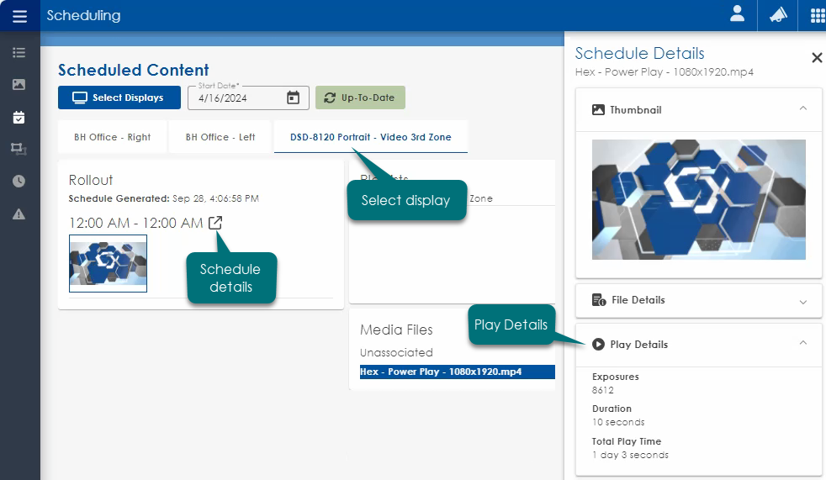Collapse the Thumbnail section
The height and width of the screenshot is (480, 826).
(x=802, y=109)
